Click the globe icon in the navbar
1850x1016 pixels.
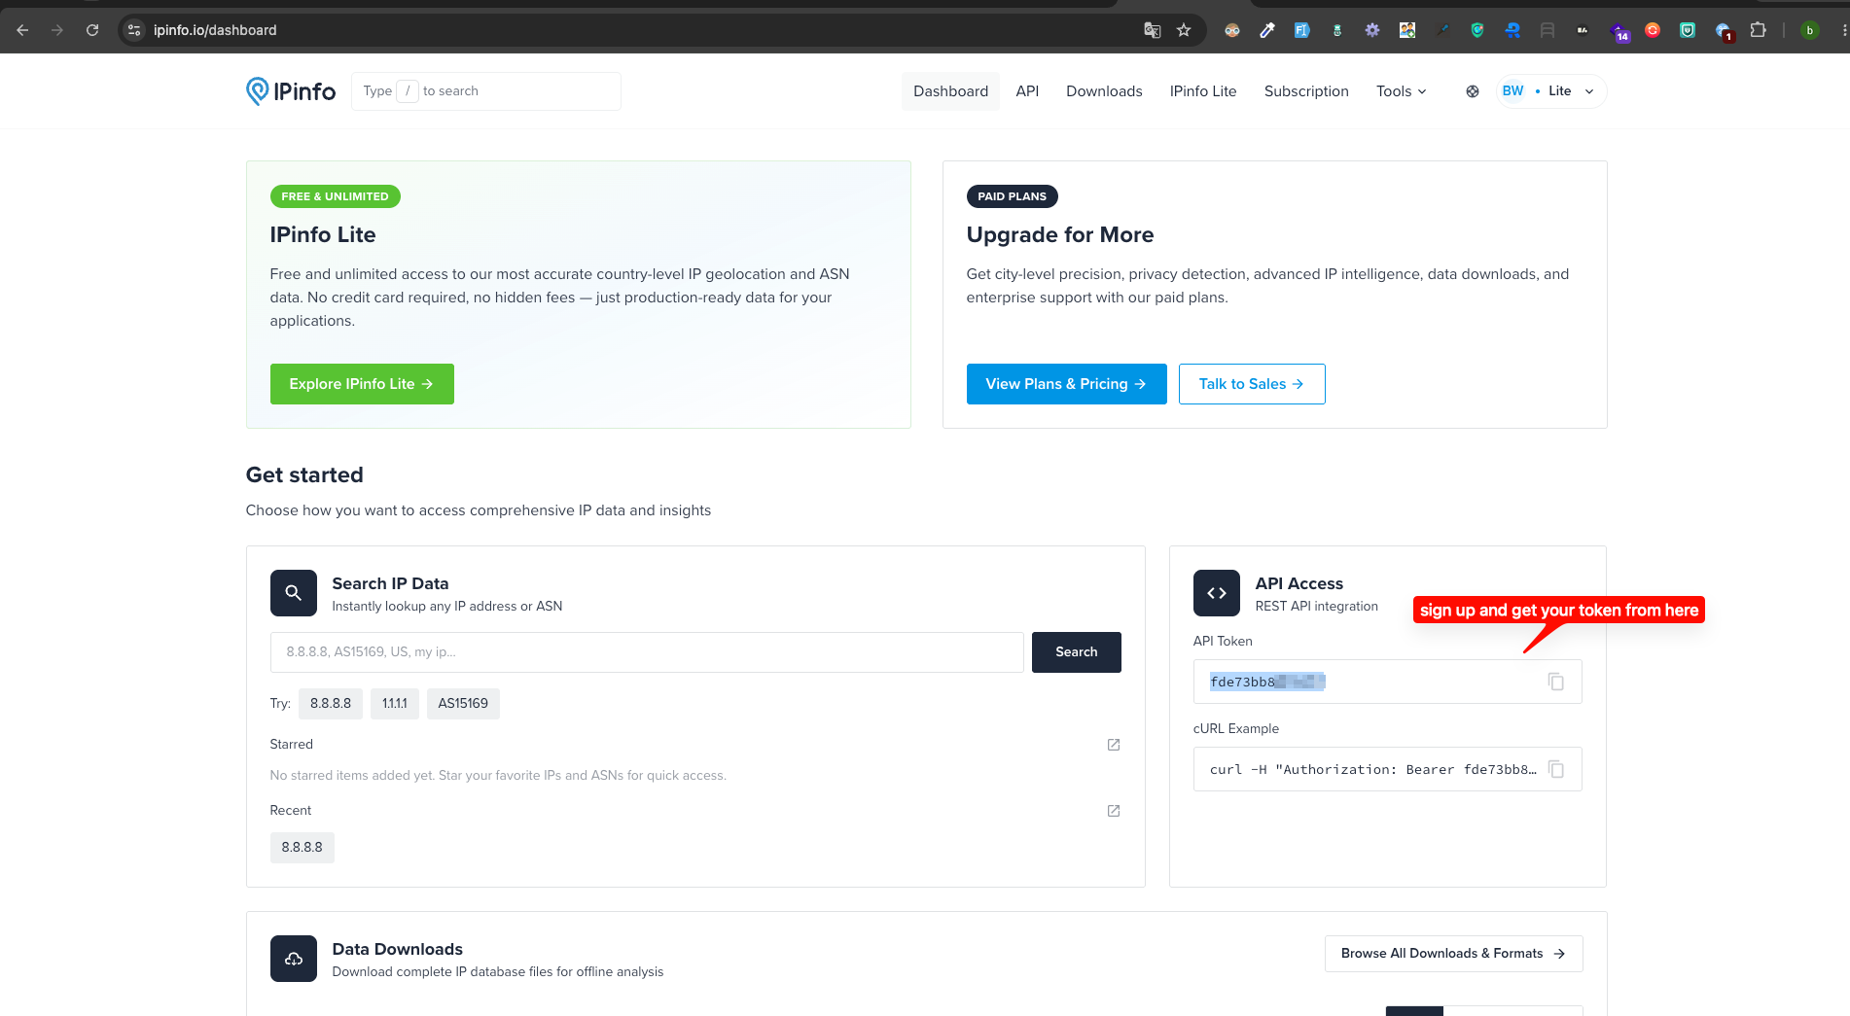1473,91
